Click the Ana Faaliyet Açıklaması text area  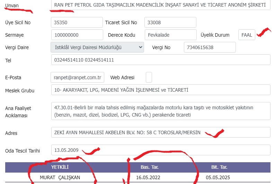click(161, 111)
